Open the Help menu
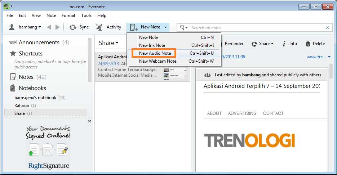Viewport: 337px width, 175px height. pos(102,15)
